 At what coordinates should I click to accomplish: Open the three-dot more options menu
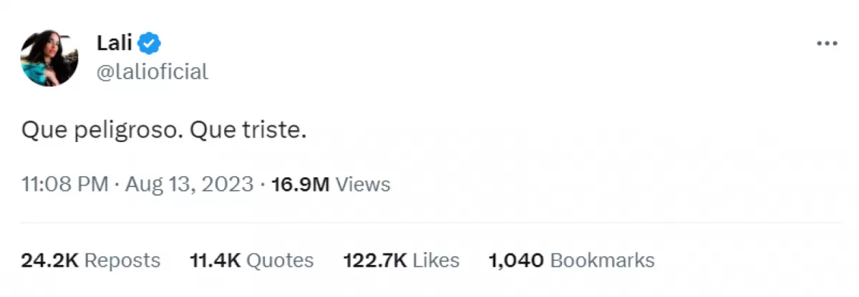(x=827, y=44)
